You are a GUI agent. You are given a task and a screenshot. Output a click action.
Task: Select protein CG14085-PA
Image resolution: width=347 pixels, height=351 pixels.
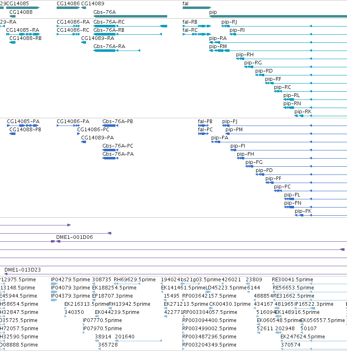coord(23,126)
